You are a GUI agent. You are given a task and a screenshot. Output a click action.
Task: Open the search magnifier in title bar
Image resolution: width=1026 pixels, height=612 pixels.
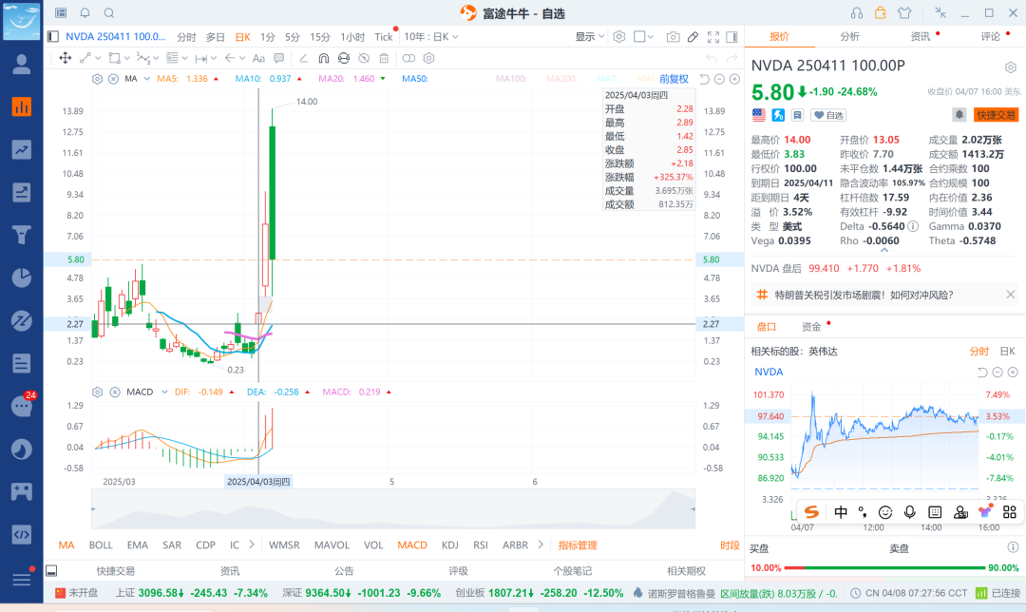coord(109,13)
